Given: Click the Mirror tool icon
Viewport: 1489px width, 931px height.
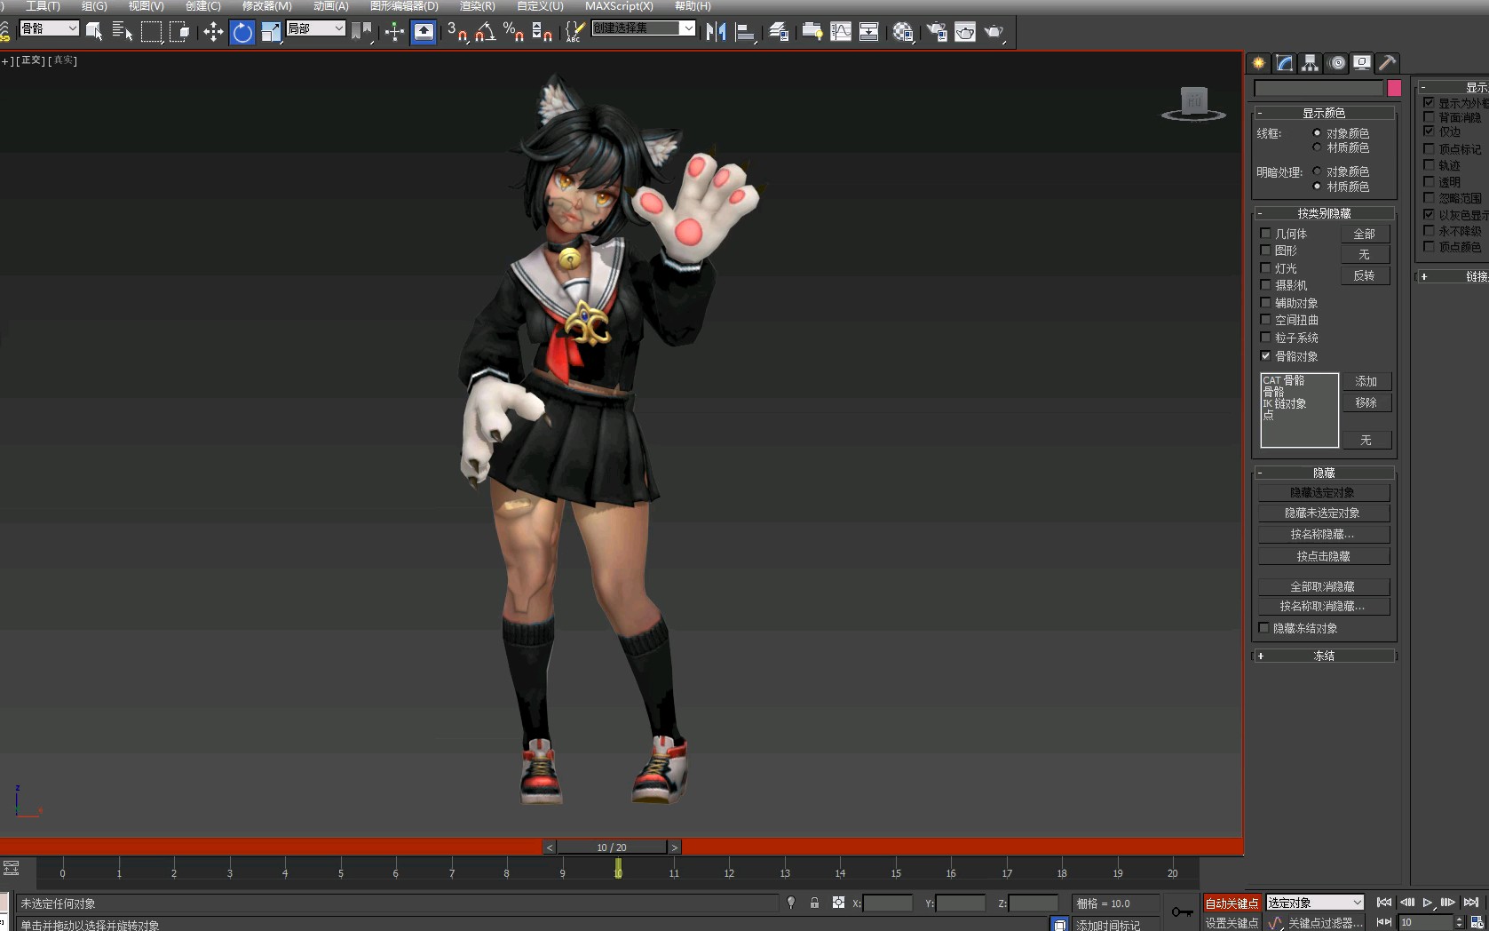Looking at the screenshot, I should (x=716, y=32).
